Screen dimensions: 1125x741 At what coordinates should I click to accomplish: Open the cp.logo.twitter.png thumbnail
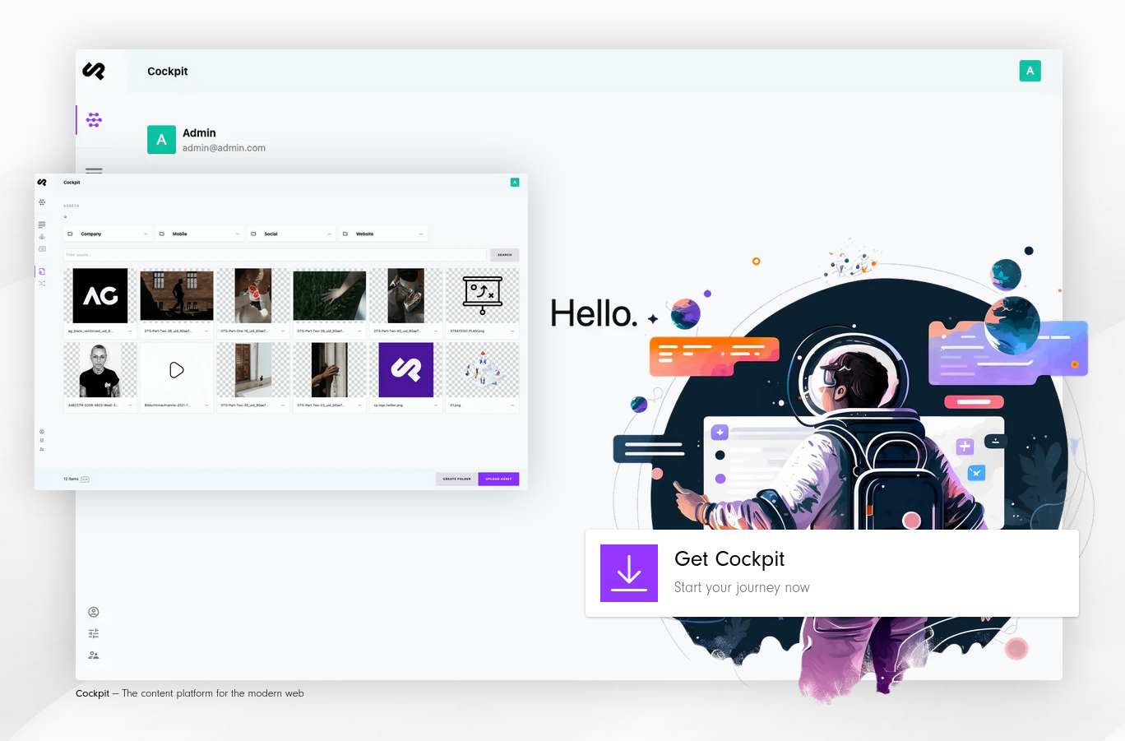pyautogui.click(x=405, y=369)
